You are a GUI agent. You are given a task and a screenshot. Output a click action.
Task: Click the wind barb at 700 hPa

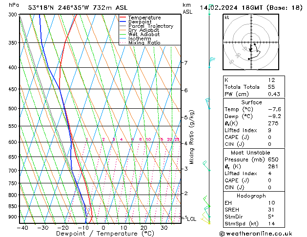tap(206, 166)
